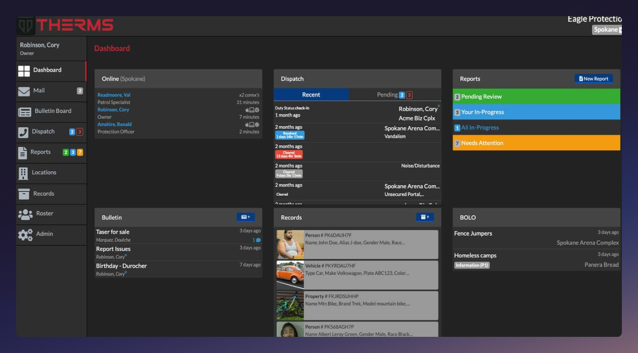Screen dimensions: 638x353
Task: Click the New Report button
Action: point(594,78)
